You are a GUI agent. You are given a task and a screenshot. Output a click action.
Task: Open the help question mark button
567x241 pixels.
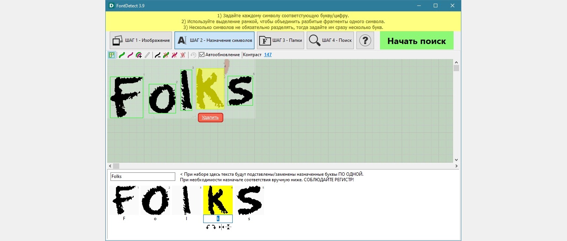click(x=365, y=40)
